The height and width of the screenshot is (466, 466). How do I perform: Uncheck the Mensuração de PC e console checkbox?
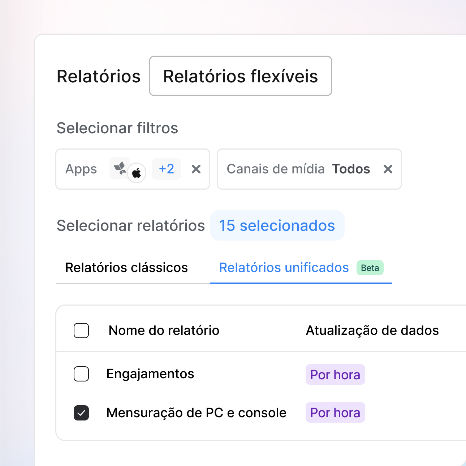coord(81,413)
